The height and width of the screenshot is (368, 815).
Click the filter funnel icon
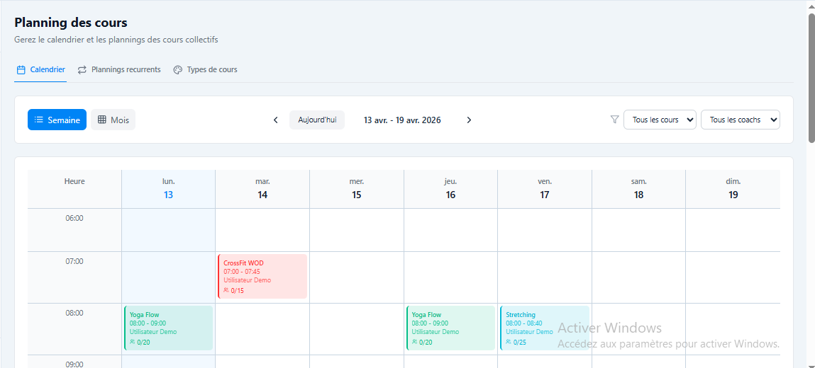click(x=614, y=120)
